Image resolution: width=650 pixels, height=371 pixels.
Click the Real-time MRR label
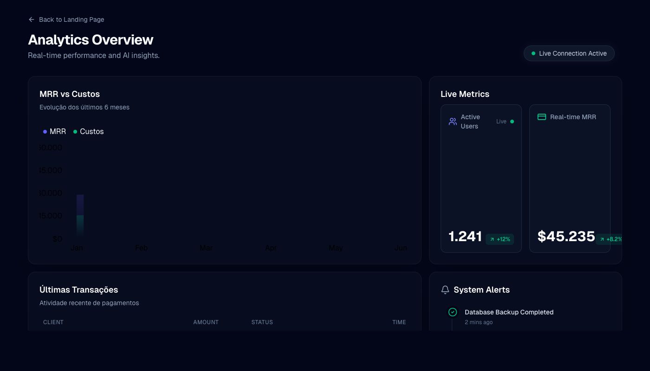573,117
